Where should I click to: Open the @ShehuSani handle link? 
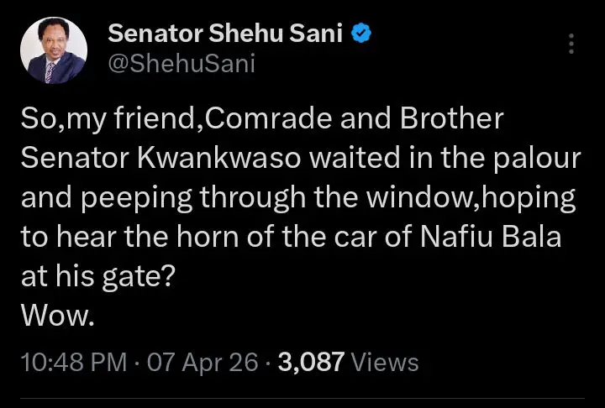click(x=181, y=64)
